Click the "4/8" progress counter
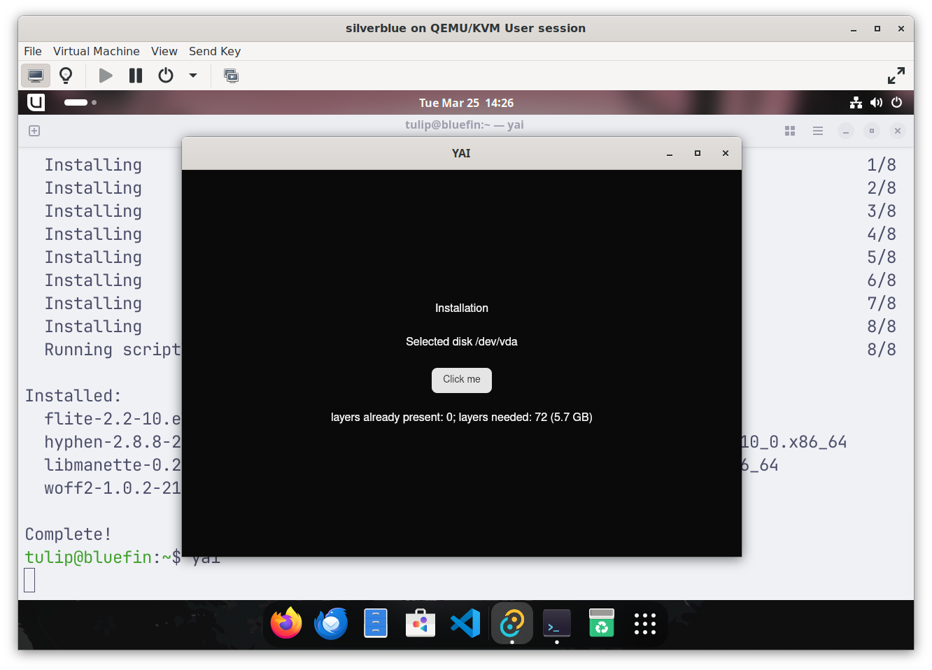The width and height of the screenshot is (932, 670). [882, 234]
